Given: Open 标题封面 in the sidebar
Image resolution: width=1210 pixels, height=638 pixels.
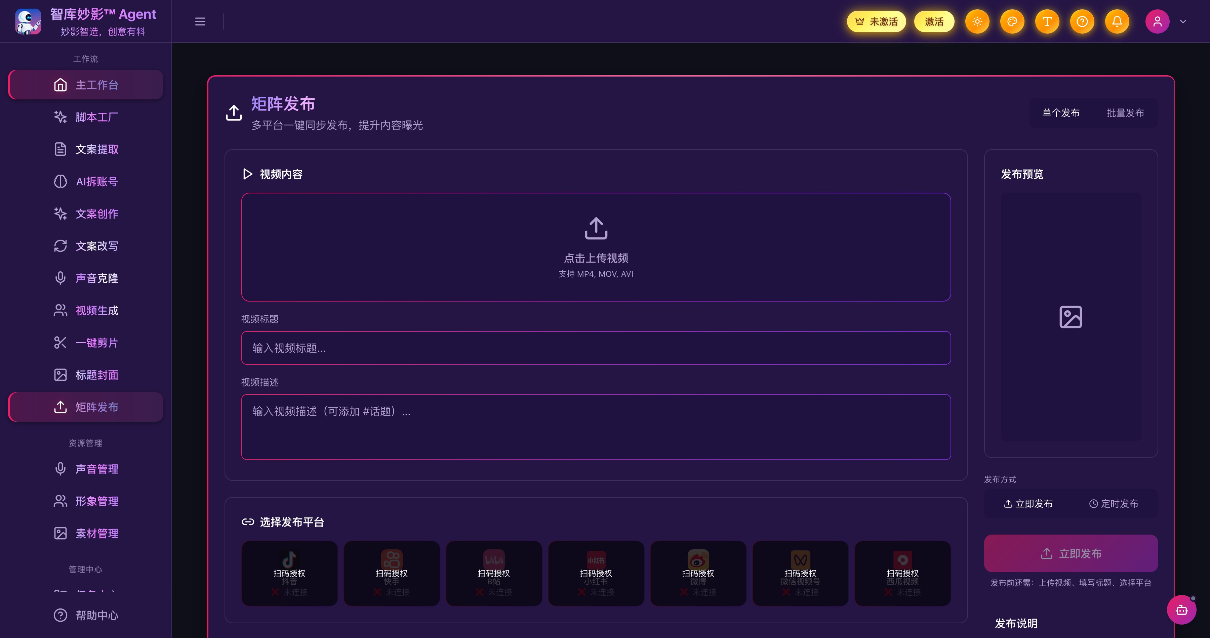Looking at the screenshot, I should [86, 375].
